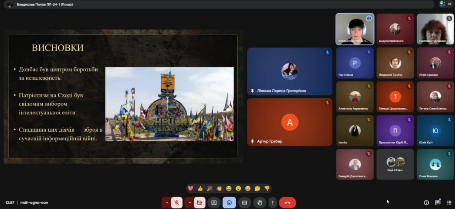Click the shared presentation slide «ВИСНОВКИ»
The width and height of the screenshot is (455, 209).
click(x=123, y=96)
